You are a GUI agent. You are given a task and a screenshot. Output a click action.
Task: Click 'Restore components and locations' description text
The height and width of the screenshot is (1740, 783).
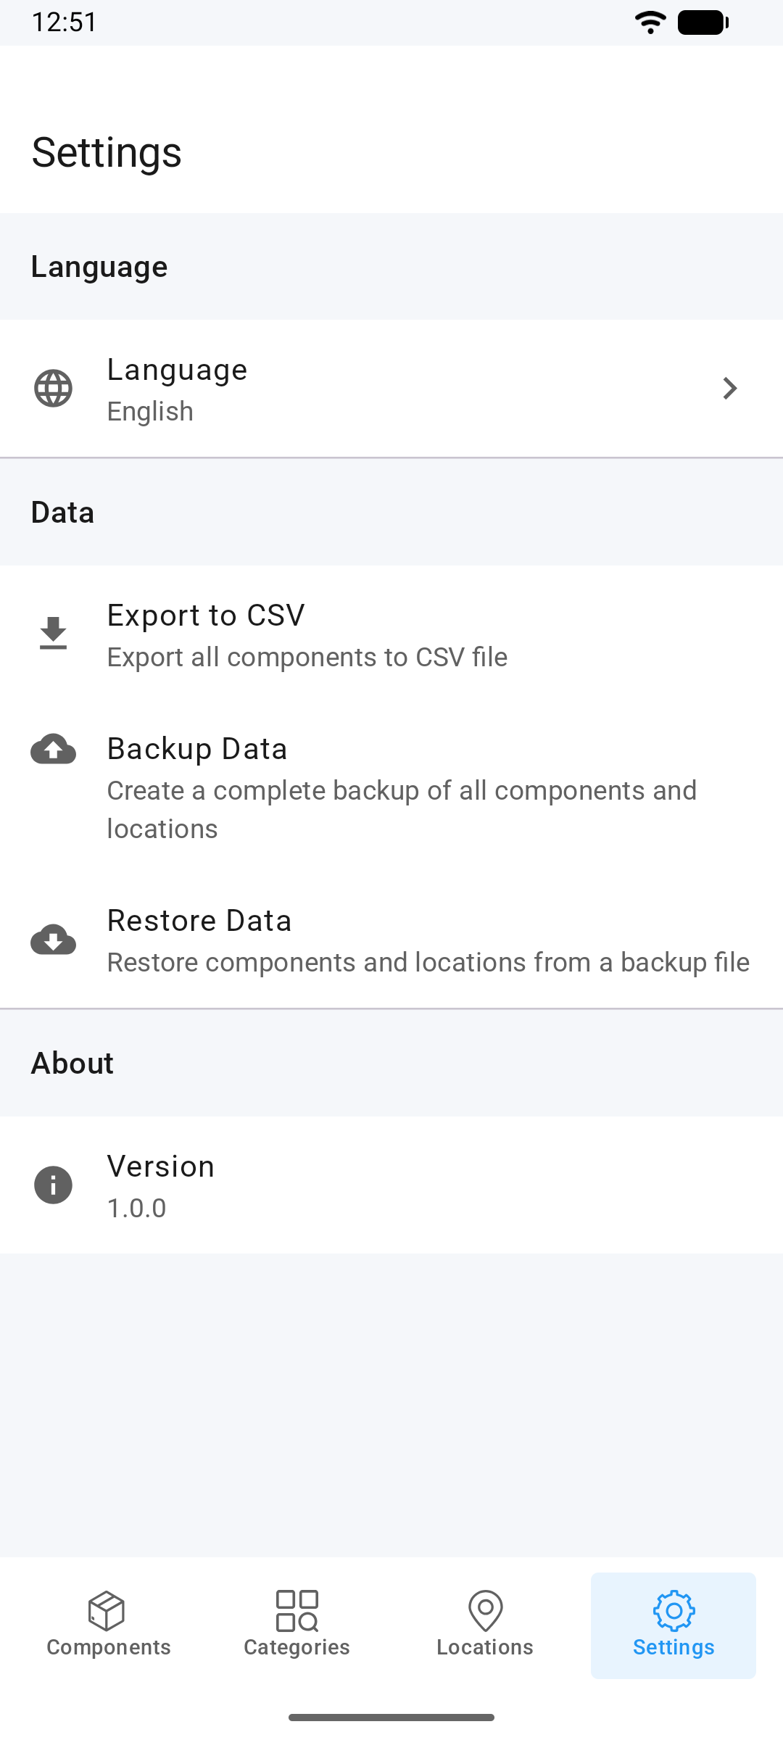[428, 963]
